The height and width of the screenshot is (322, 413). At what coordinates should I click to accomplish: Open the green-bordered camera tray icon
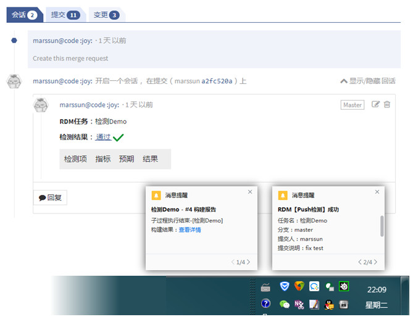click(x=344, y=286)
